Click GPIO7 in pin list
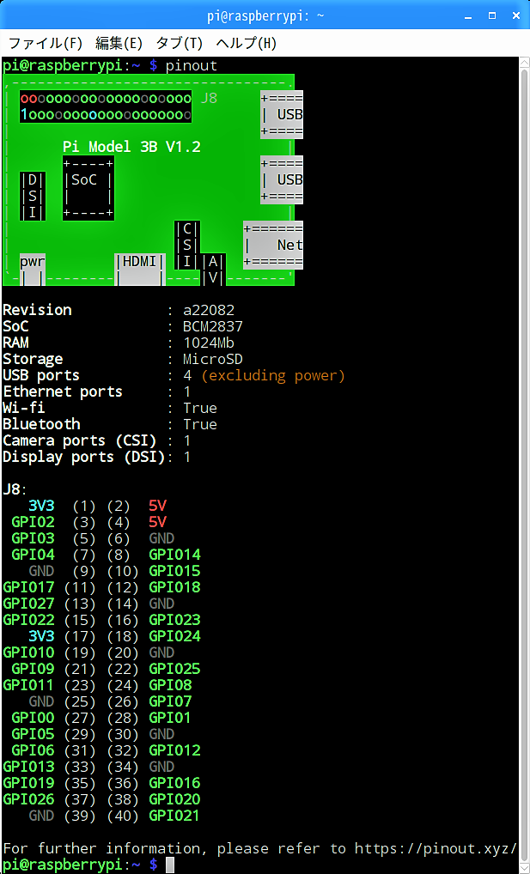This screenshot has width=530, height=874. (171, 701)
